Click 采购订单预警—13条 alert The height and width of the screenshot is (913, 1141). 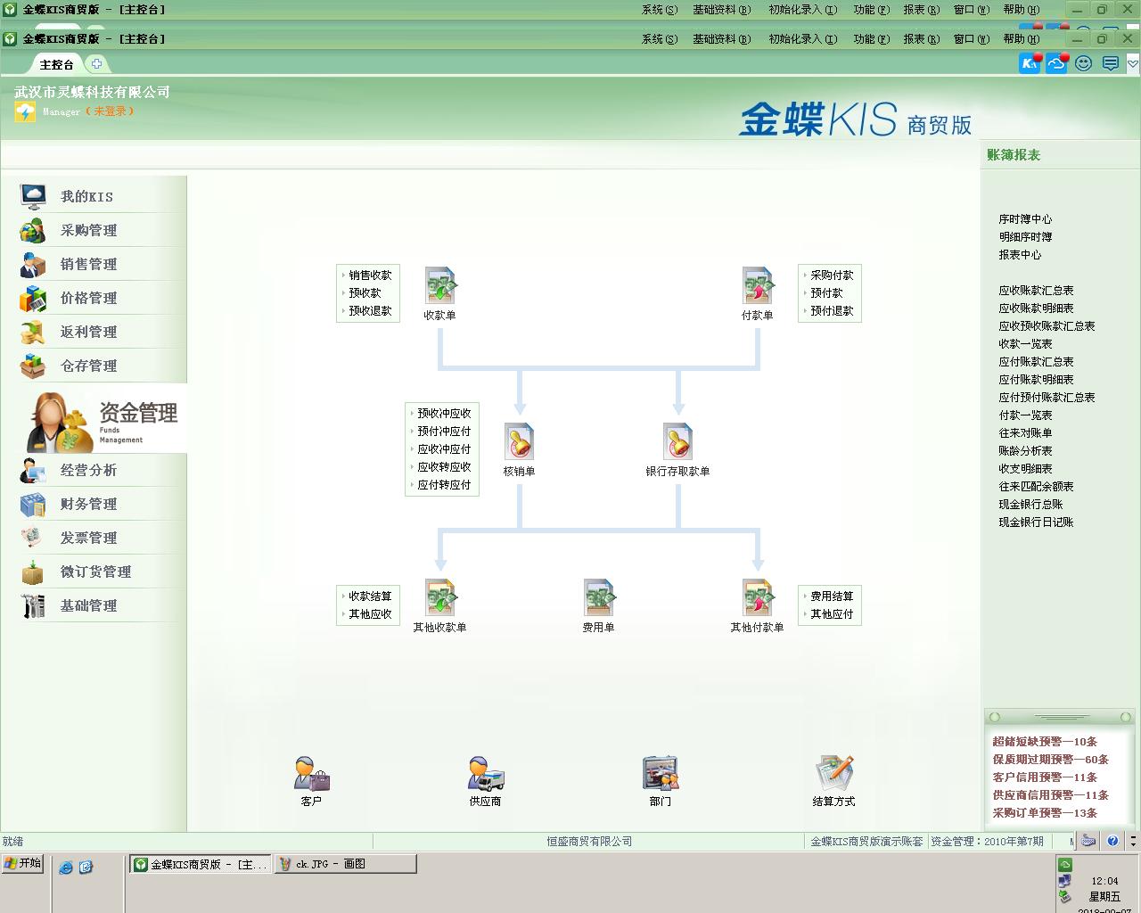click(1045, 813)
